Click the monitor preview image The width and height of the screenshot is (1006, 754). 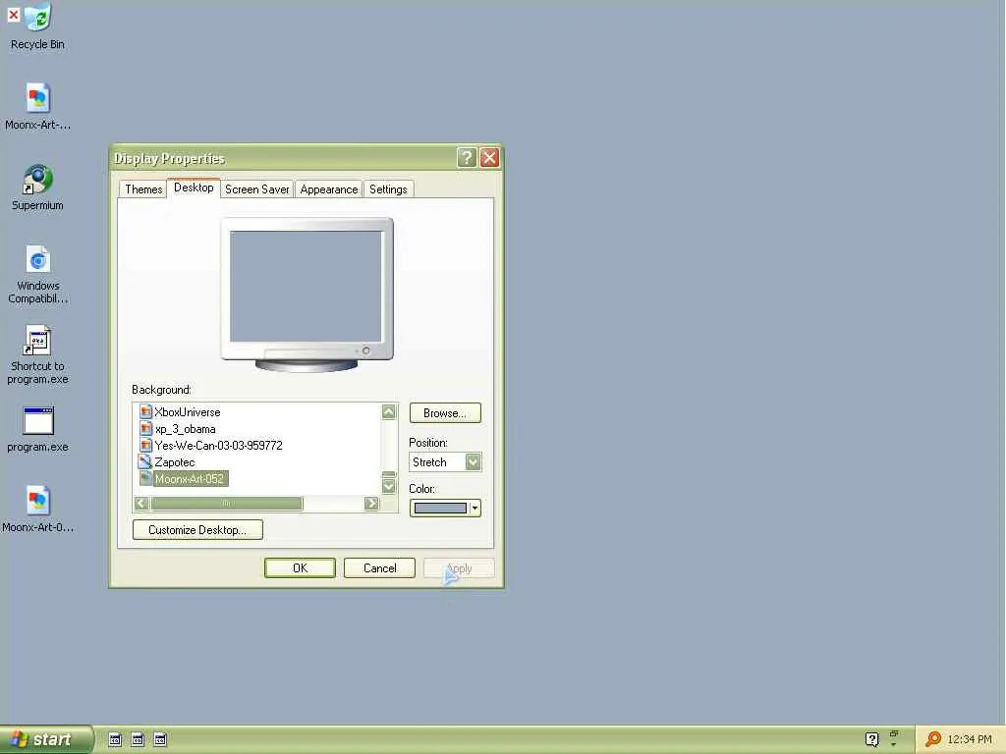pyautogui.click(x=307, y=295)
